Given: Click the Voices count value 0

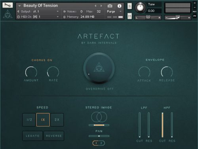Looking at the screenshot, I should point(82,11).
